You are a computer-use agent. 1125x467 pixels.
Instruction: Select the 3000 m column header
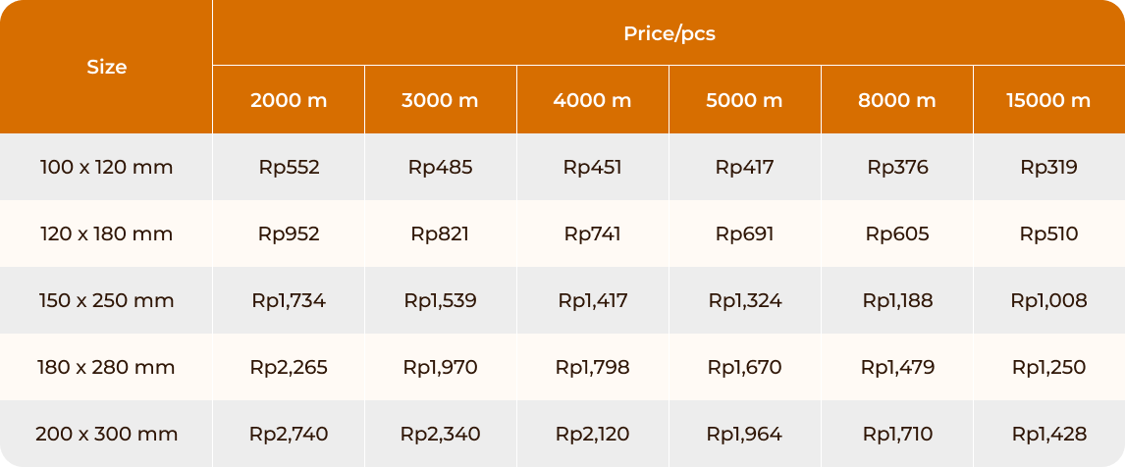441,100
